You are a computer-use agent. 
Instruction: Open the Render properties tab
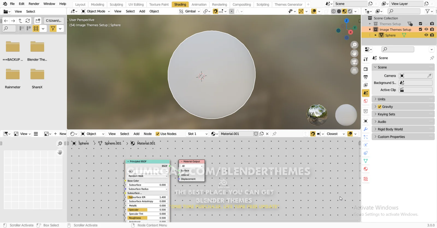tap(366, 69)
